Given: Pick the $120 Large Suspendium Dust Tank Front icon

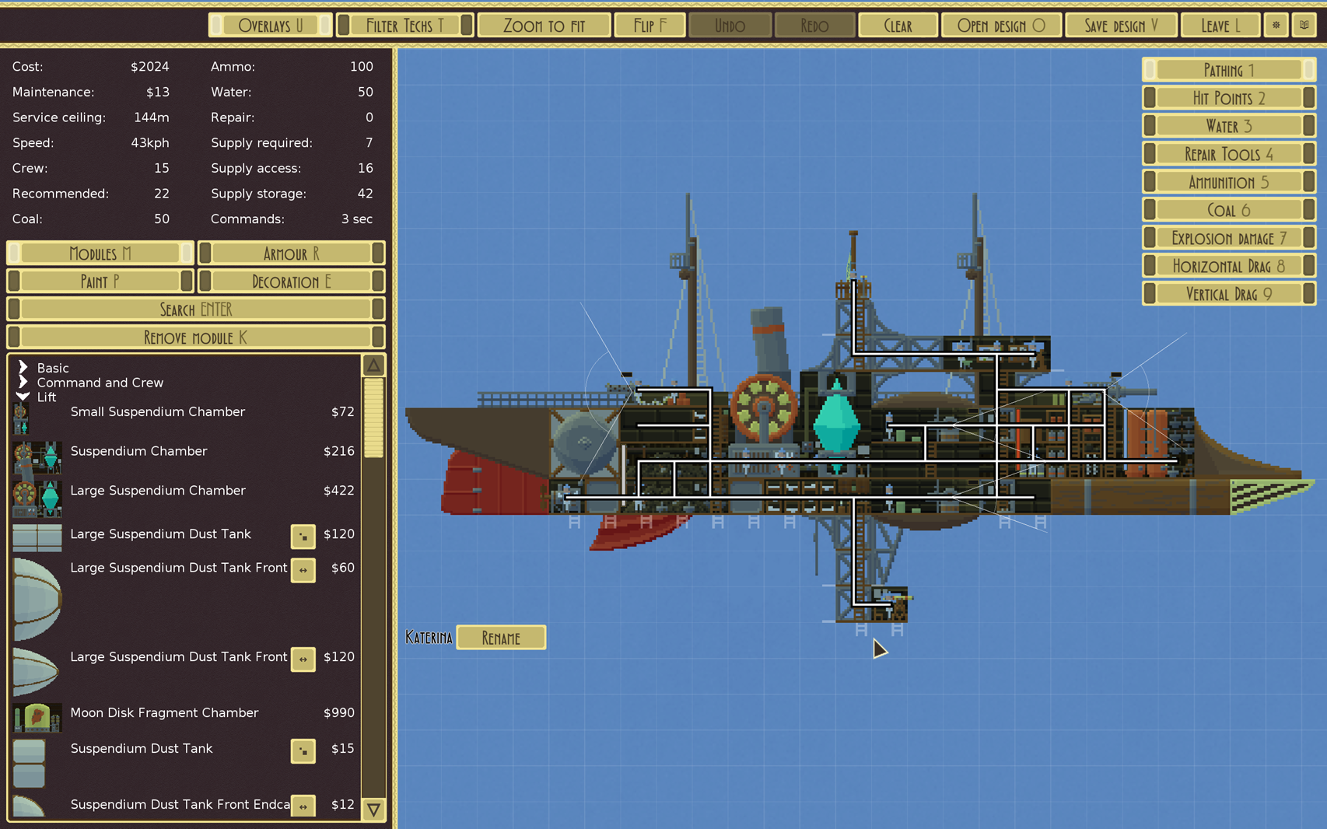Looking at the screenshot, I should (36, 670).
